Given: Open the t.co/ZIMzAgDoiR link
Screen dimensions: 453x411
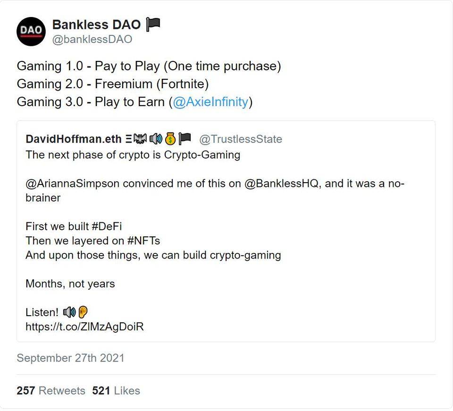Looking at the screenshot, I should click(x=84, y=327).
